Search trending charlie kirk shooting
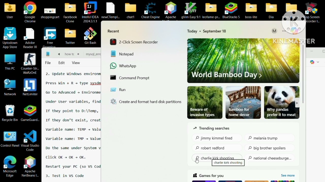 point(217,158)
